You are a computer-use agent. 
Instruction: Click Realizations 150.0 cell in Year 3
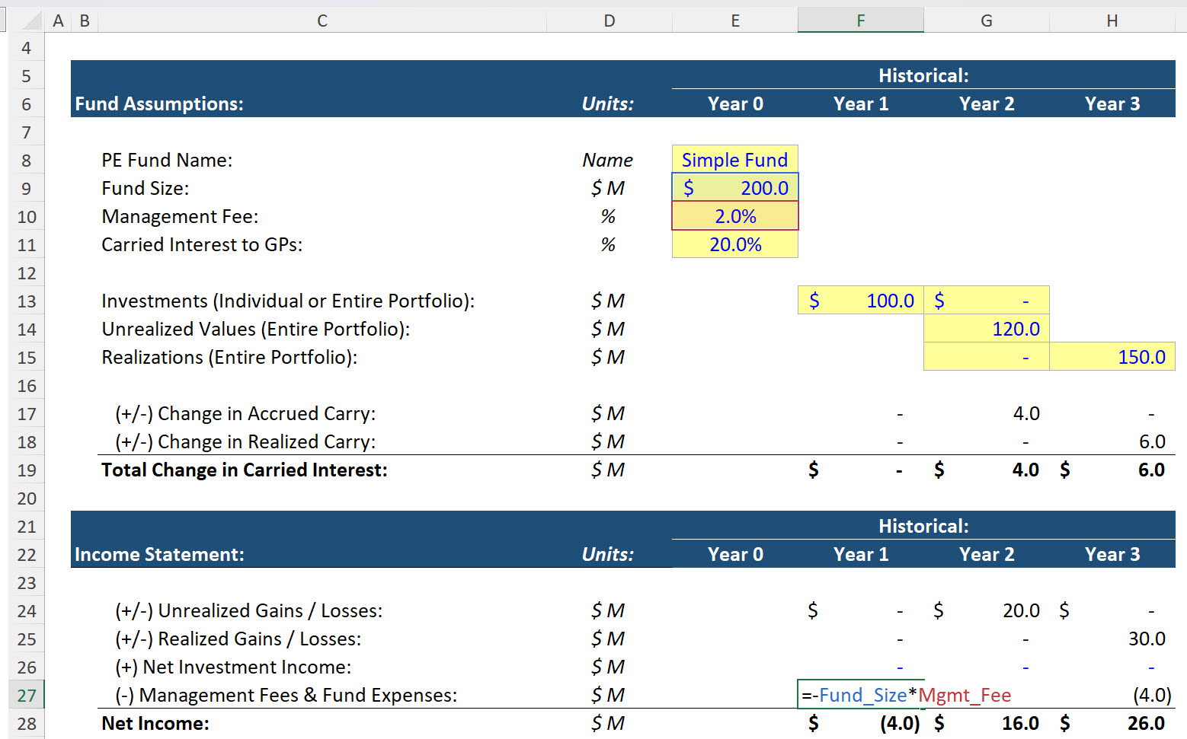(1112, 357)
